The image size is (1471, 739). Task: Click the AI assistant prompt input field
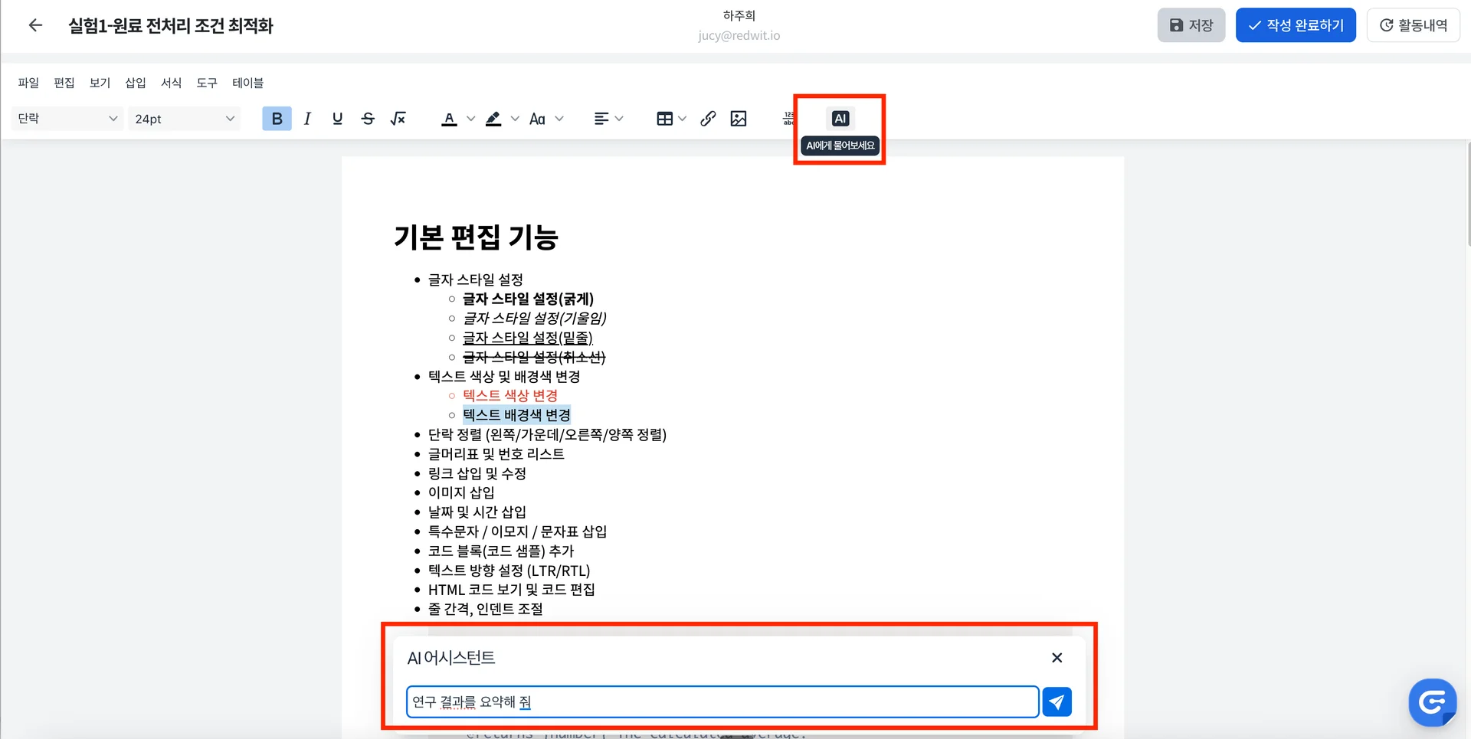point(720,701)
